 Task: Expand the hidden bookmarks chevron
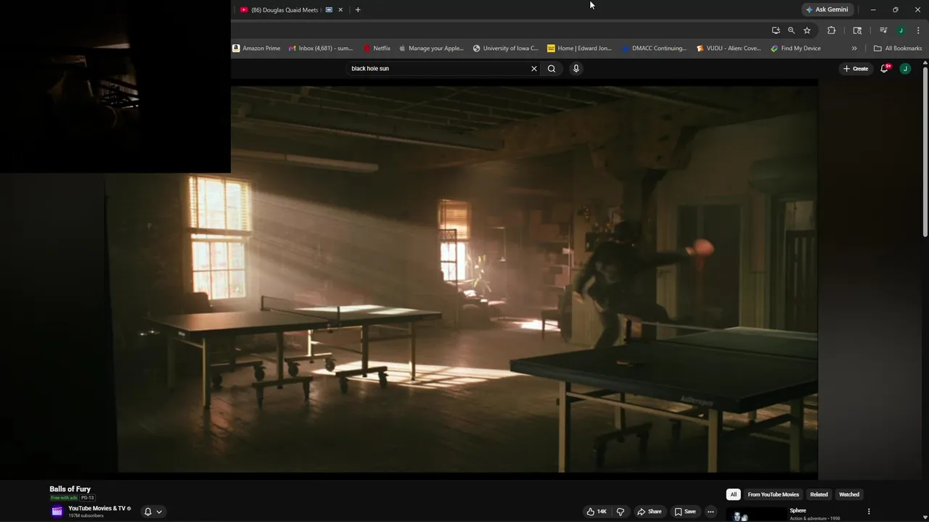point(854,49)
